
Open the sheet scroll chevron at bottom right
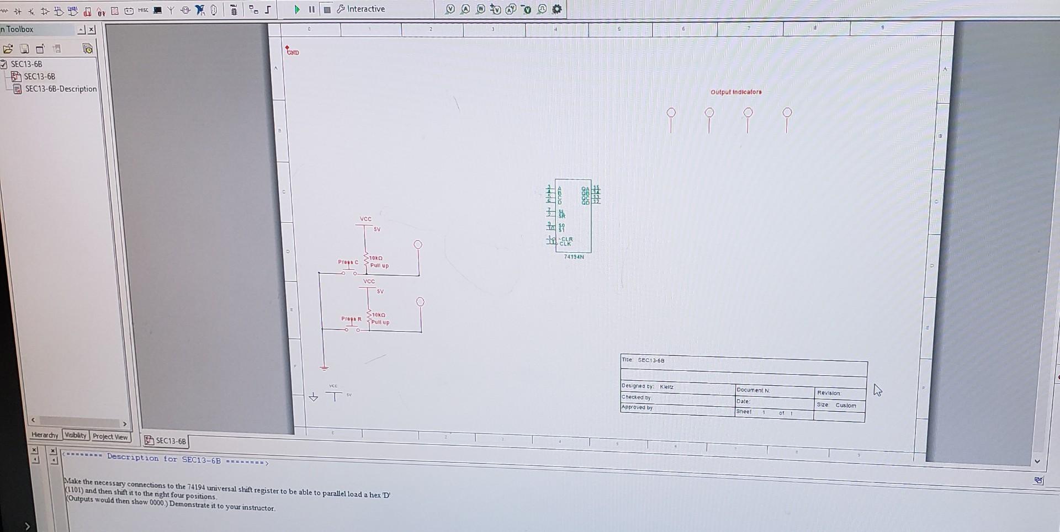[x=1036, y=461]
